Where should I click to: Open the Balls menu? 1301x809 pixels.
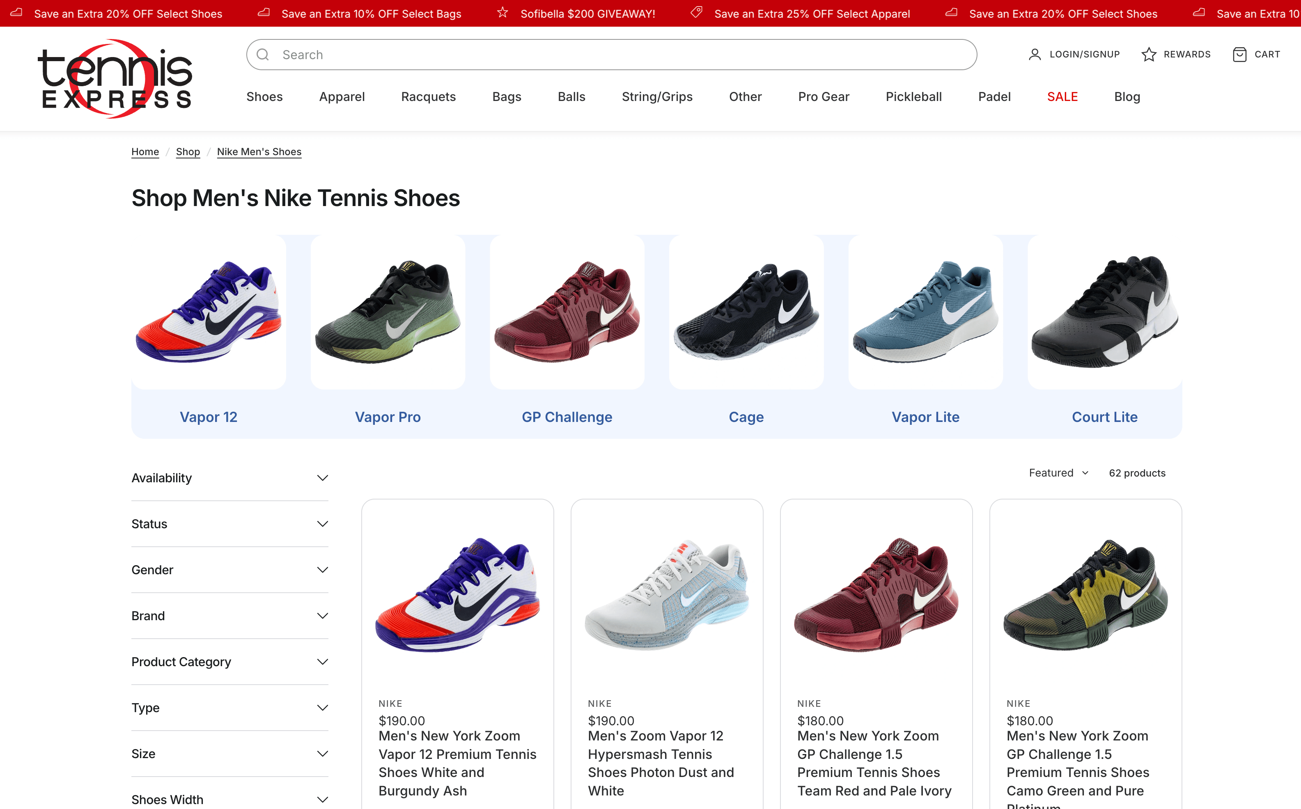coord(571,97)
